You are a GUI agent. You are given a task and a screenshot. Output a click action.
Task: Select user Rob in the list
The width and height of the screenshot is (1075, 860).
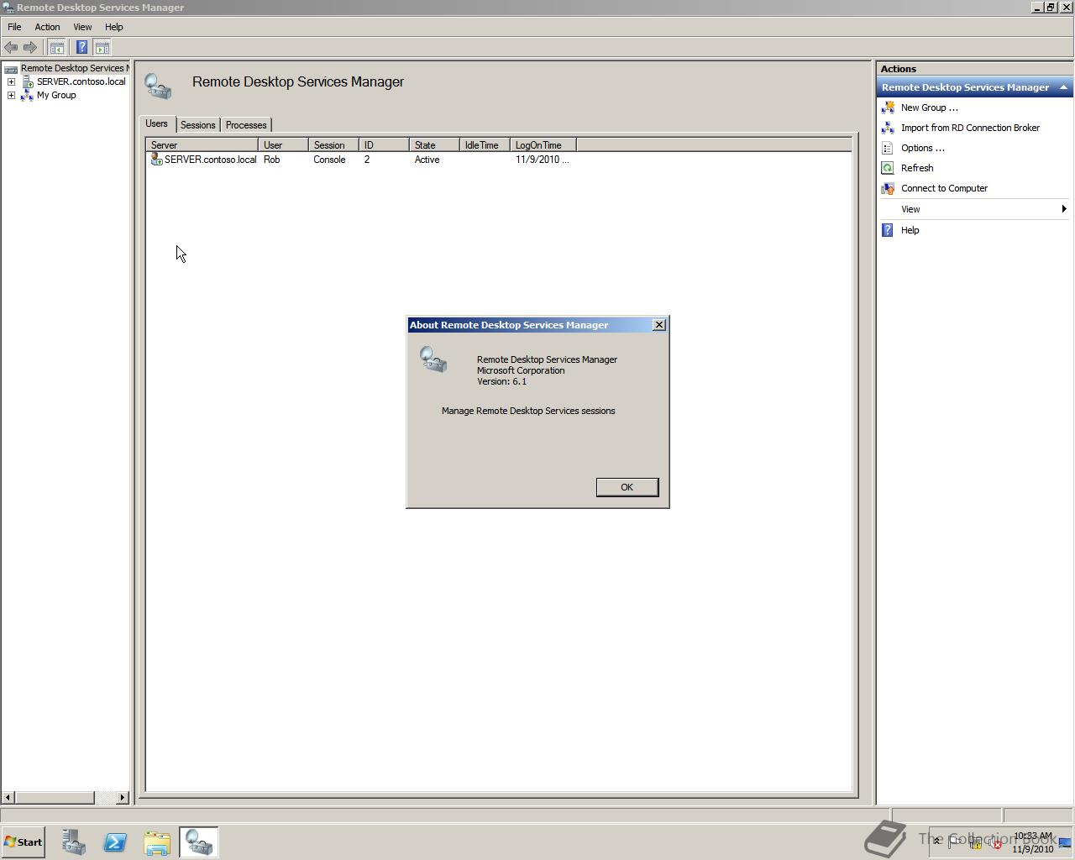tap(271, 160)
